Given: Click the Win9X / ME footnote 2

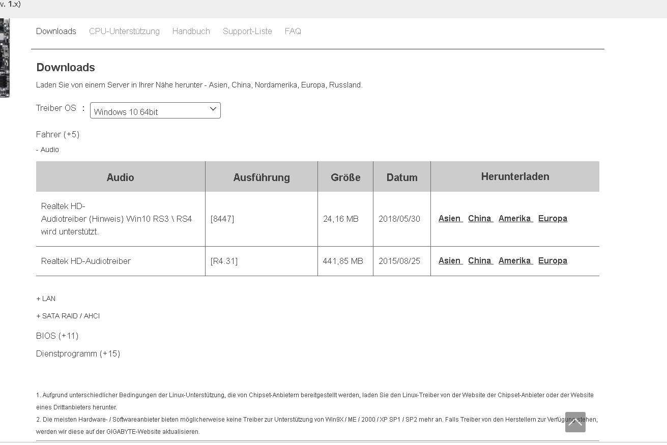Looking at the screenshot, I should coord(317,425).
